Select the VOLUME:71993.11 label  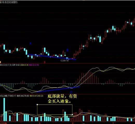point(8,96)
